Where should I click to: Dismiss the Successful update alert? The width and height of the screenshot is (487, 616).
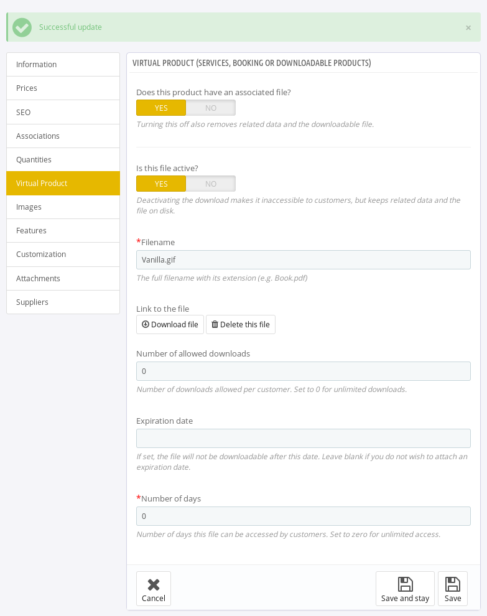click(468, 28)
